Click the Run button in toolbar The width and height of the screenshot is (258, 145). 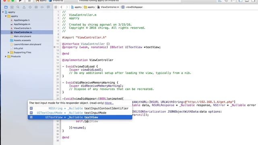[20, 1]
